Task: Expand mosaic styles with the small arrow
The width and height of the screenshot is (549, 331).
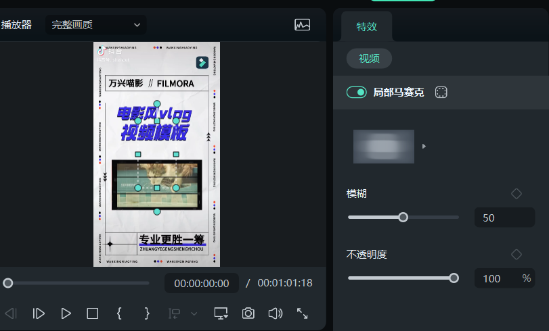Action: pos(424,146)
